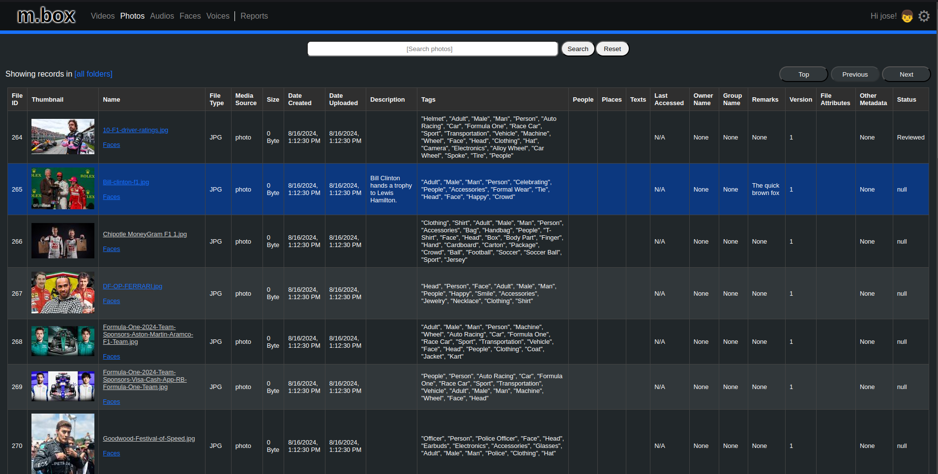This screenshot has height=474, width=938.
Task: Open the Aston-Martin-Aramco F1 Team file link
Action: (147, 335)
